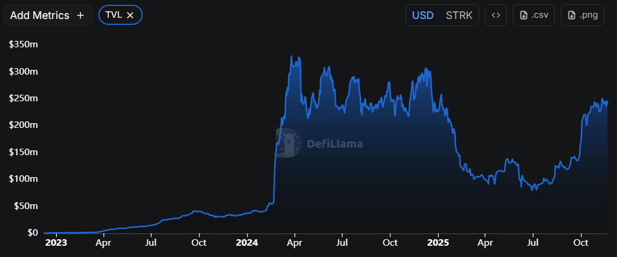Click the llama logo icon in the chart
Viewport: 617px width, 257px height.
289,143
